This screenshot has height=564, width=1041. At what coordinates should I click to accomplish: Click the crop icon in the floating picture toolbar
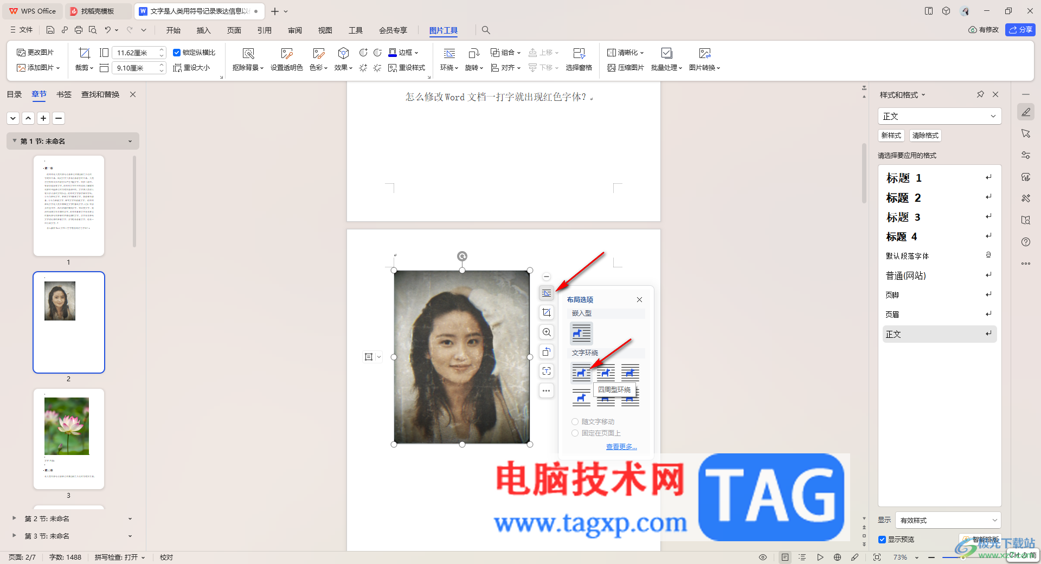[x=547, y=312]
